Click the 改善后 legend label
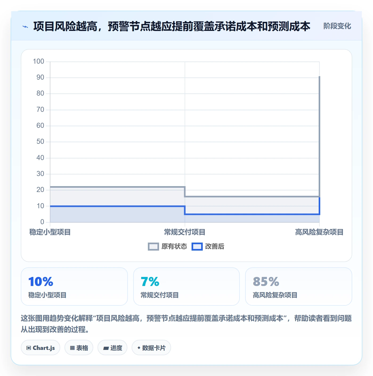373x376 pixels. tap(215, 247)
